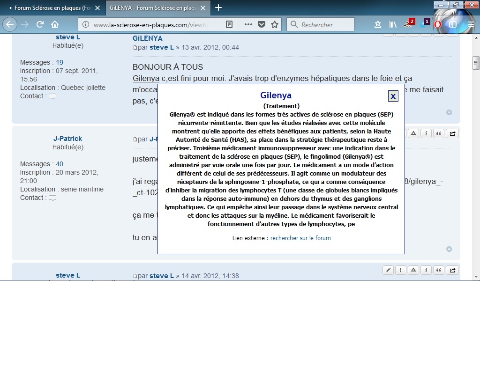Show site information icon in address bar

(86, 24)
